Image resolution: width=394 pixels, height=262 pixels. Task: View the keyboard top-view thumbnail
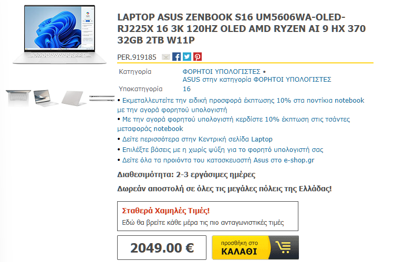point(18,98)
